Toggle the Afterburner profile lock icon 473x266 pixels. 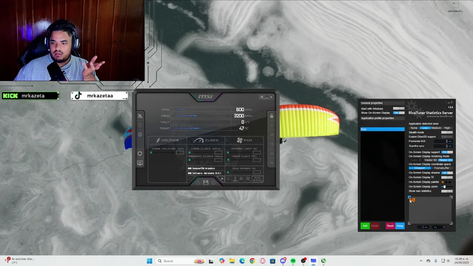[x=272, y=116]
